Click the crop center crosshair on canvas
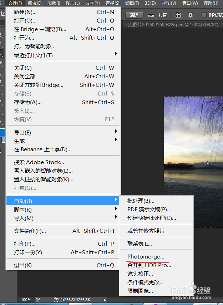The width and height of the screenshot is (223, 305). 208,162
